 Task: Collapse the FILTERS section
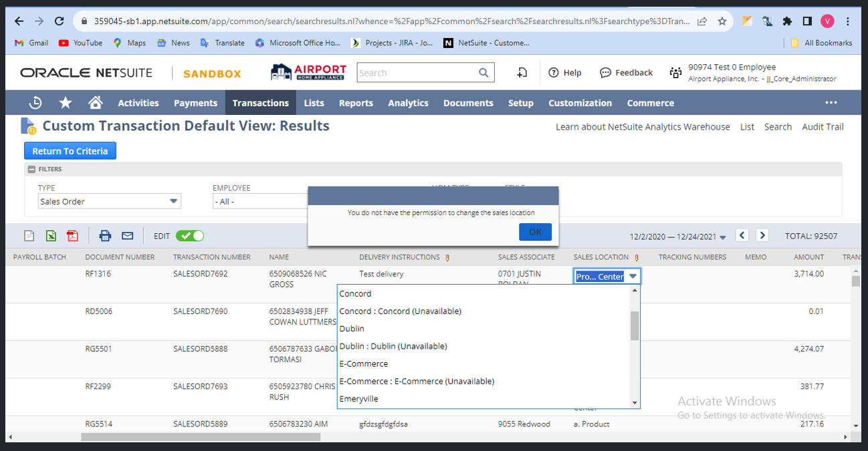(31, 170)
